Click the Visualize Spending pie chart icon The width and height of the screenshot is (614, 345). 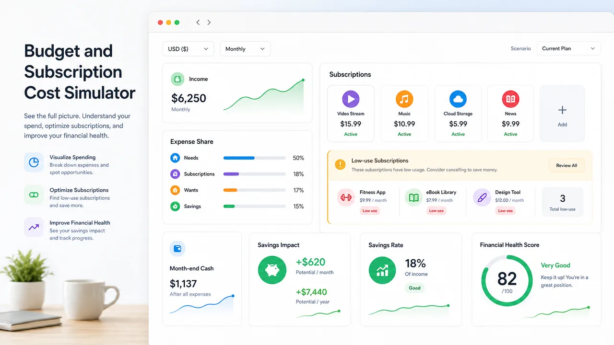tap(34, 162)
